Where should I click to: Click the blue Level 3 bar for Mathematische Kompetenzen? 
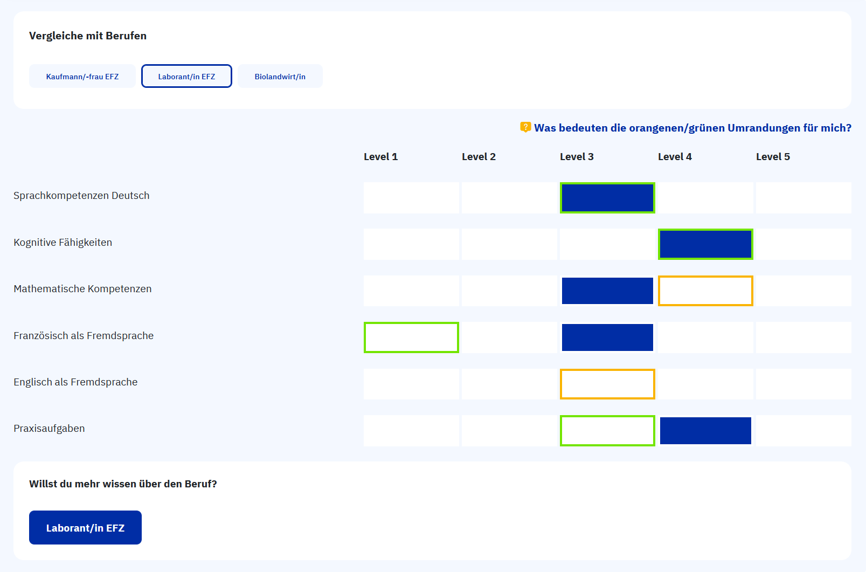click(x=607, y=291)
